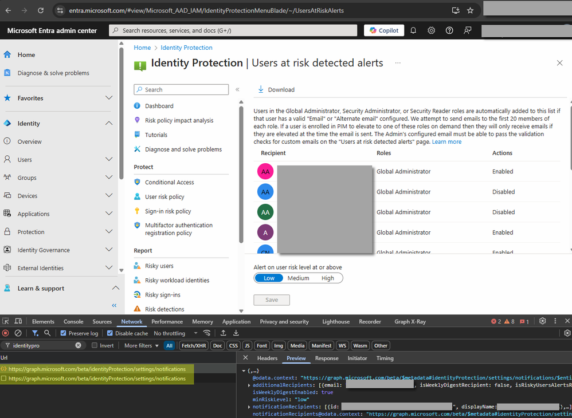Click the Identity Protection search box
The width and height of the screenshot is (572, 418).
click(181, 90)
